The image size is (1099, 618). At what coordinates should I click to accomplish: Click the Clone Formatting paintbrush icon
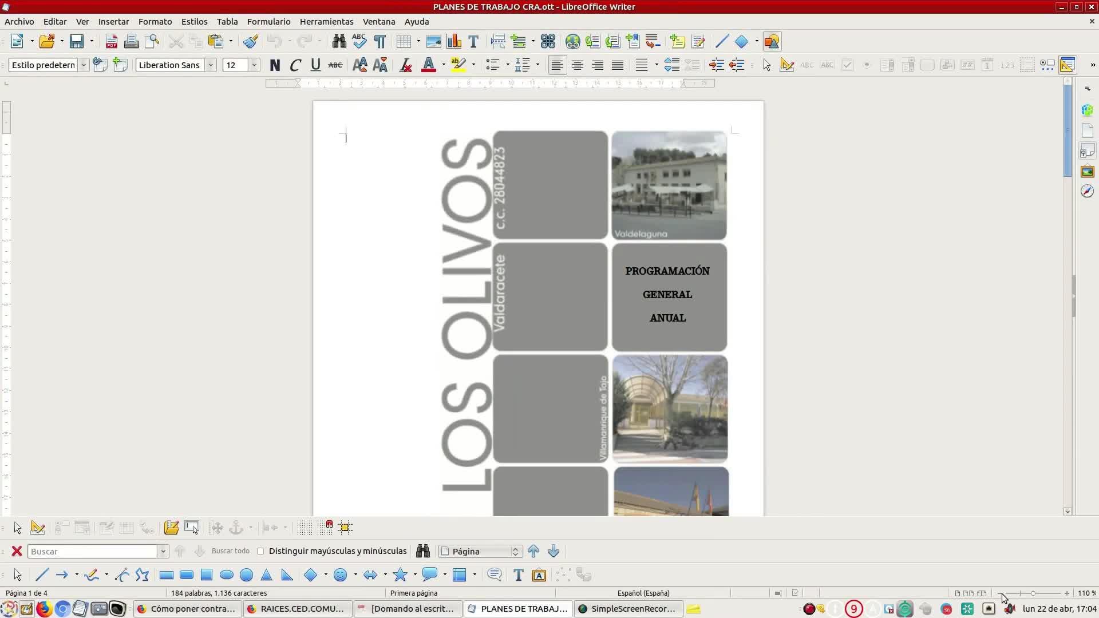tap(250, 41)
